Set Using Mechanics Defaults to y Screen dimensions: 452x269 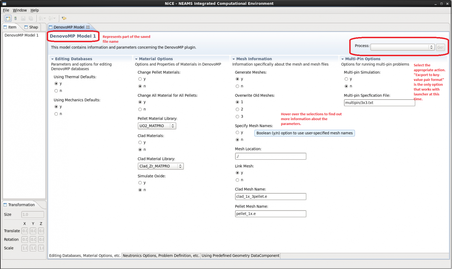click(56, 107)
